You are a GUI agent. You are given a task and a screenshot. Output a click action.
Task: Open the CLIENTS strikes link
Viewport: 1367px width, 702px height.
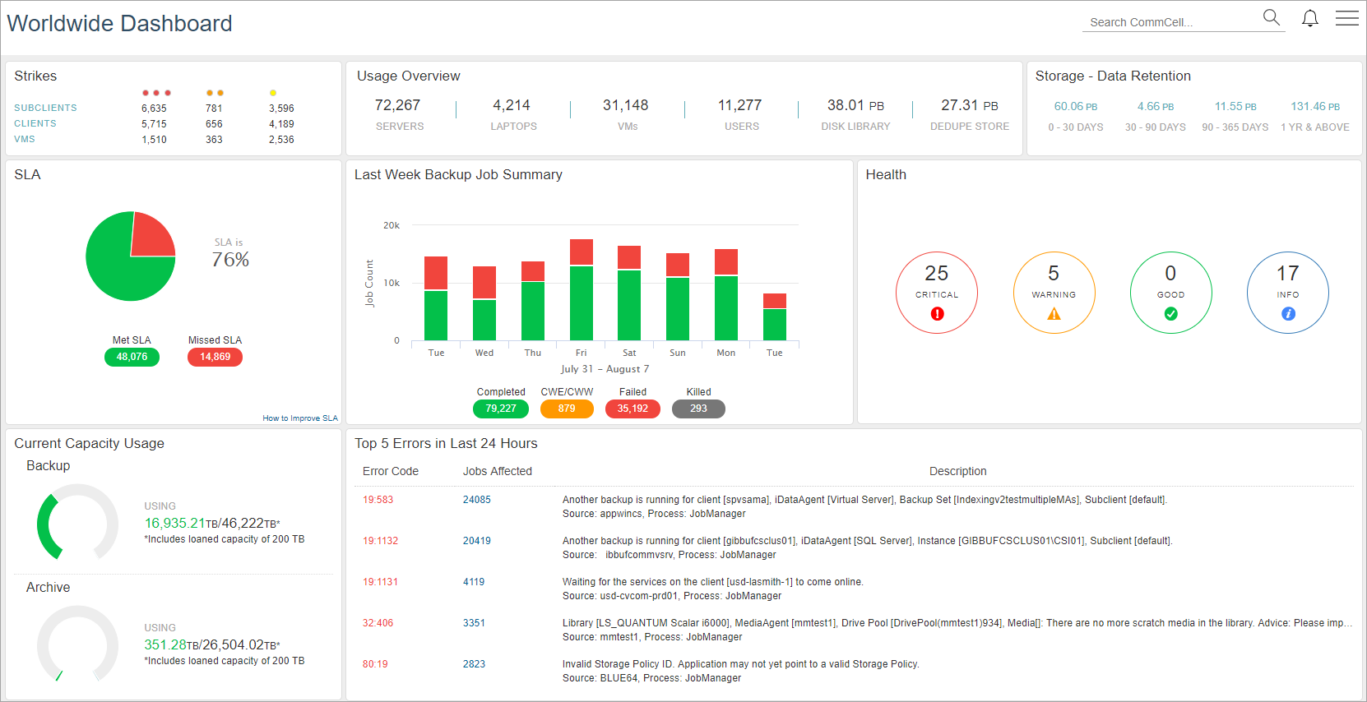35,123
